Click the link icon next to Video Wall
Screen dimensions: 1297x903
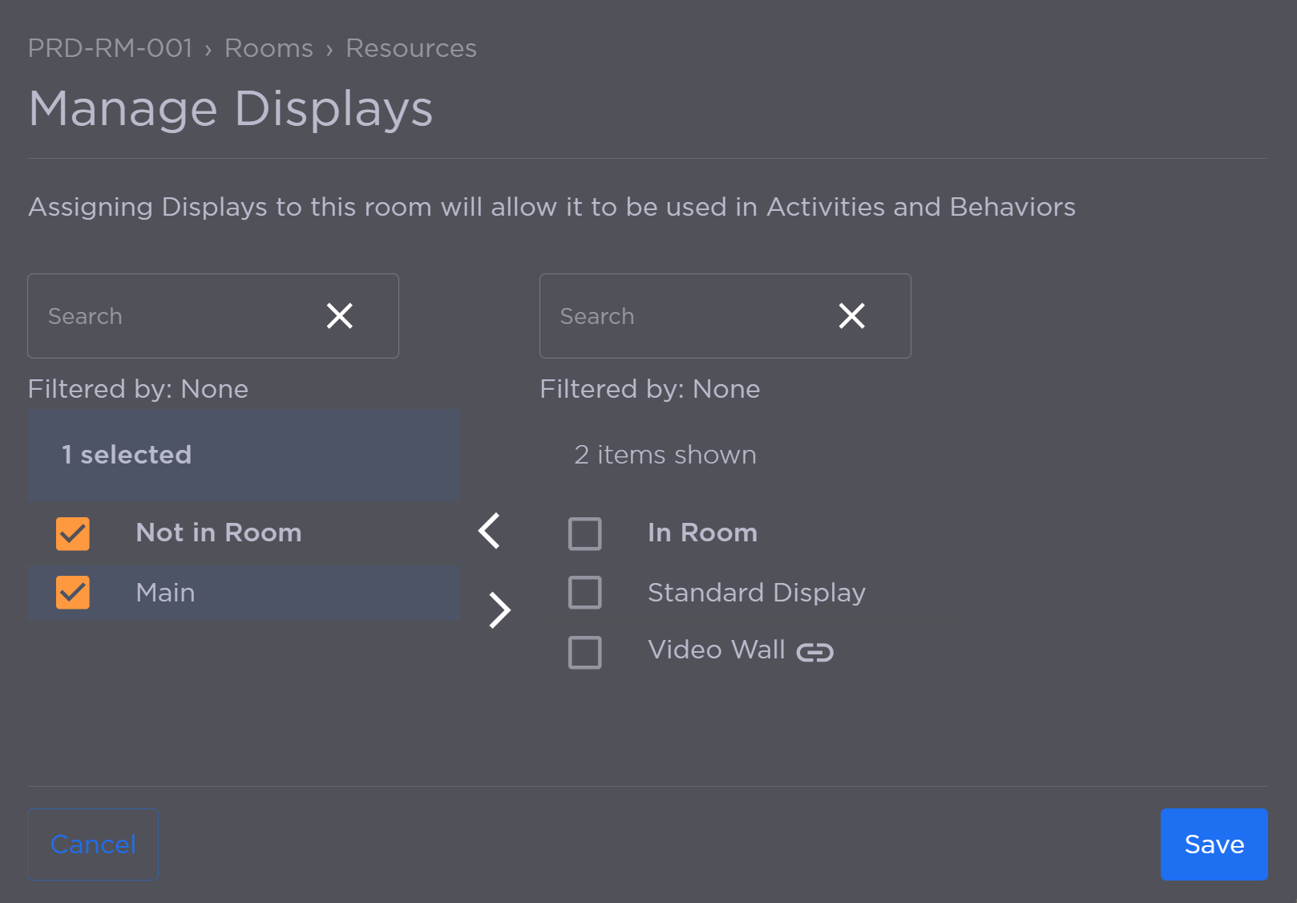point(817,652)
